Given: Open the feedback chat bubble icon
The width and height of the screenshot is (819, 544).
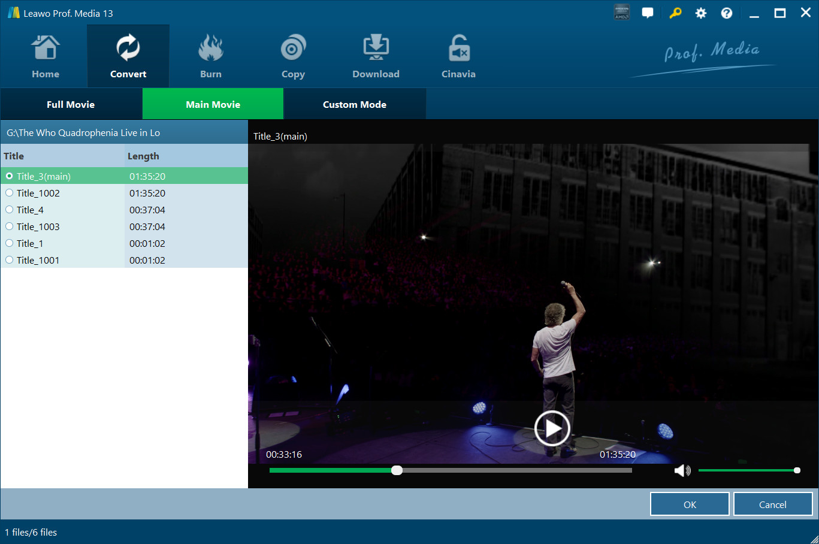Looking at the screenshot, I should [648, 13].
